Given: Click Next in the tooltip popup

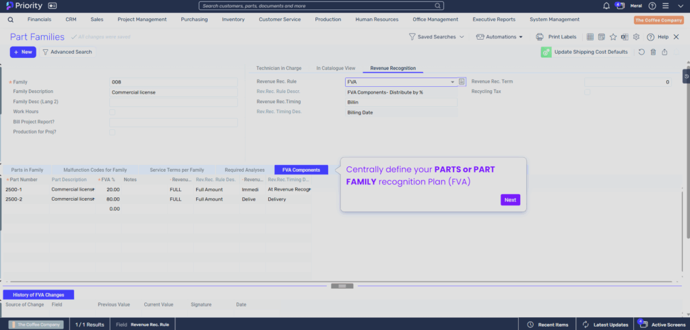Looking at the screenshot, I should pyautogui.click(x=511, y=200).
